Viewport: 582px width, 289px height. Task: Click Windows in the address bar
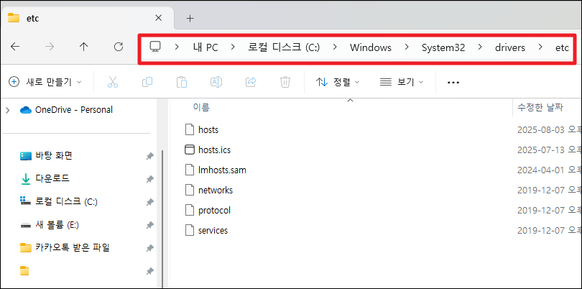point(371,47)
